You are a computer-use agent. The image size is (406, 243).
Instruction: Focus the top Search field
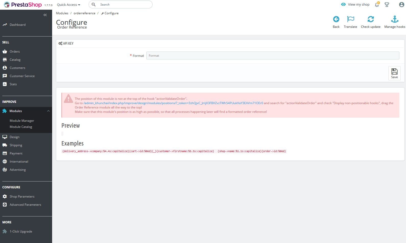121,5
